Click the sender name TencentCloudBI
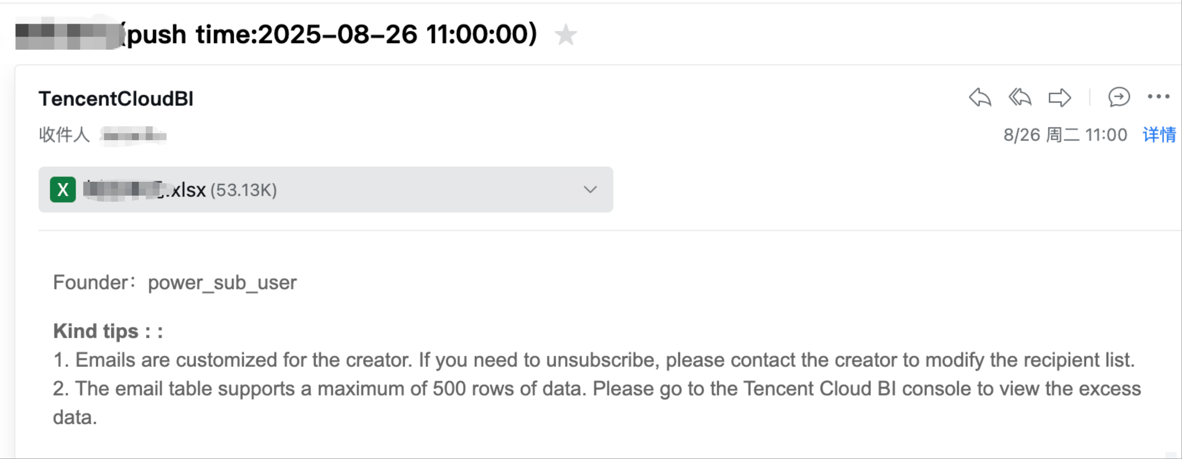Viewport: 1182px width, 459px height. coord(116,99)
